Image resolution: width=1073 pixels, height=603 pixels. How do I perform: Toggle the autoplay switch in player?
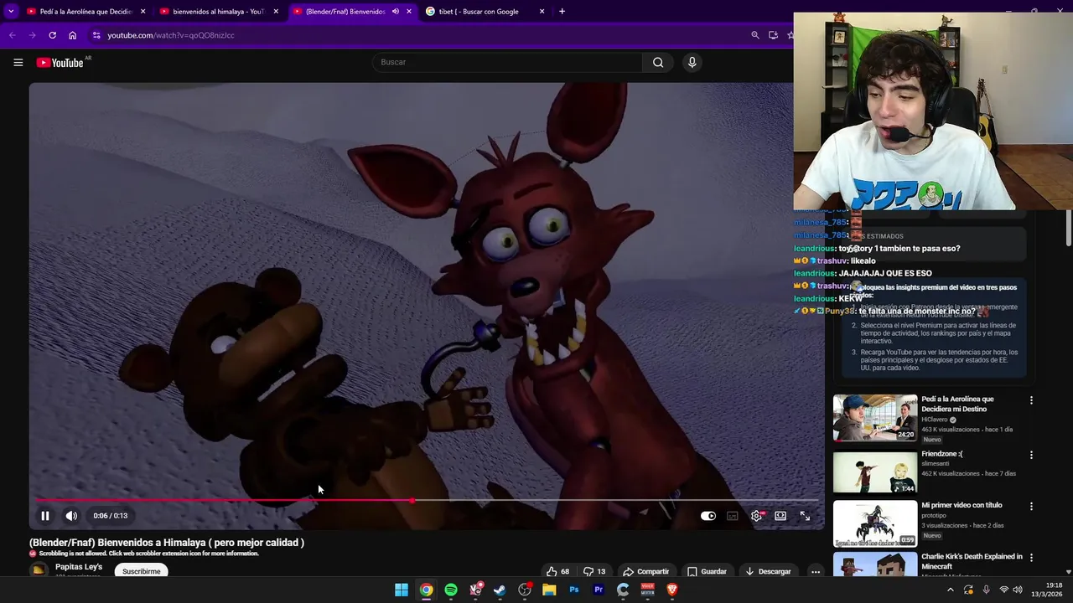708,516
